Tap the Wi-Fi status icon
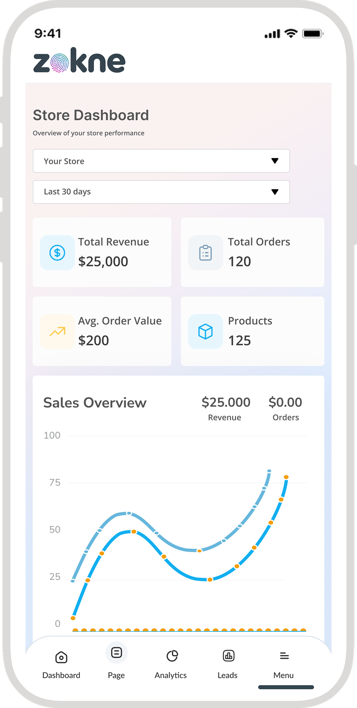The width and height of the screenshot is (357, 708). click(291, 33)
